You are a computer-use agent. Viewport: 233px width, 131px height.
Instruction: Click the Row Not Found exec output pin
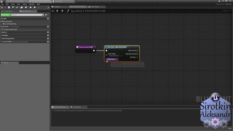coord(137,54)
